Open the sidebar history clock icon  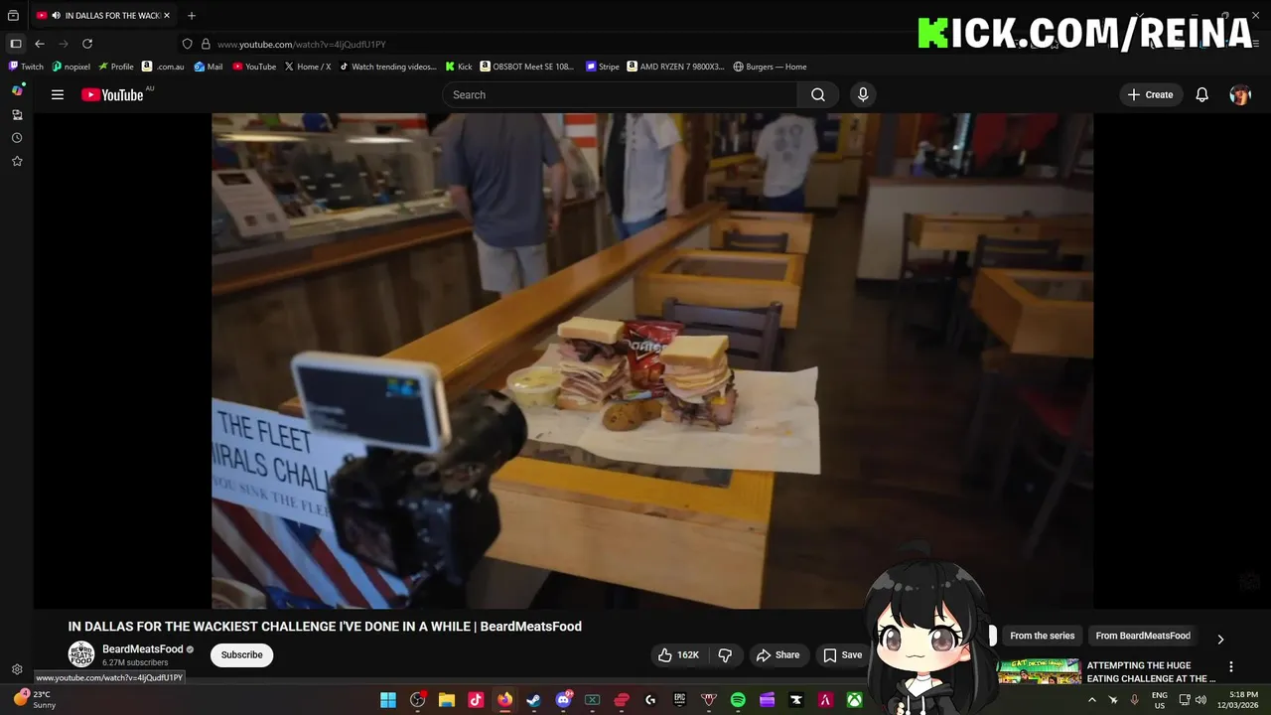(x=17, y=138)
